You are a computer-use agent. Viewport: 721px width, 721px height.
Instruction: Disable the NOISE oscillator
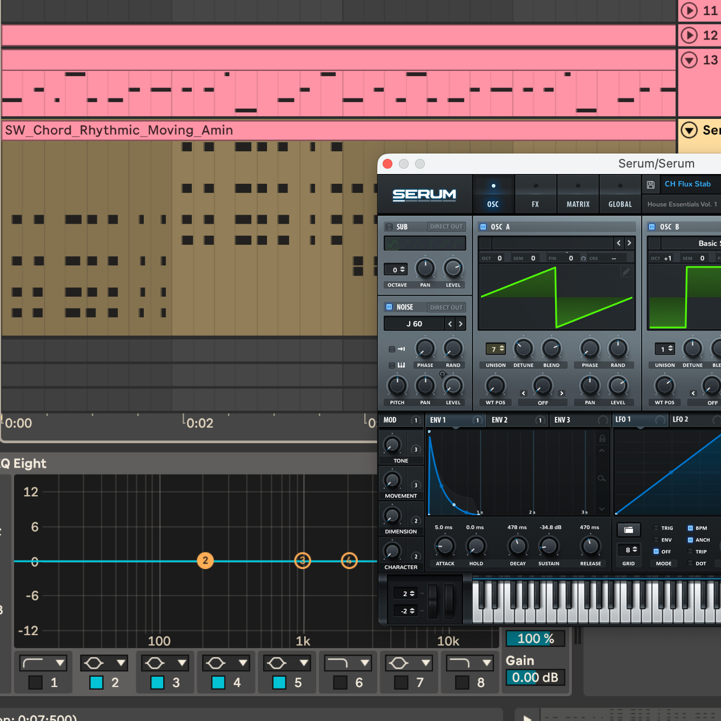pyautogui.click(x=389, y=307)
